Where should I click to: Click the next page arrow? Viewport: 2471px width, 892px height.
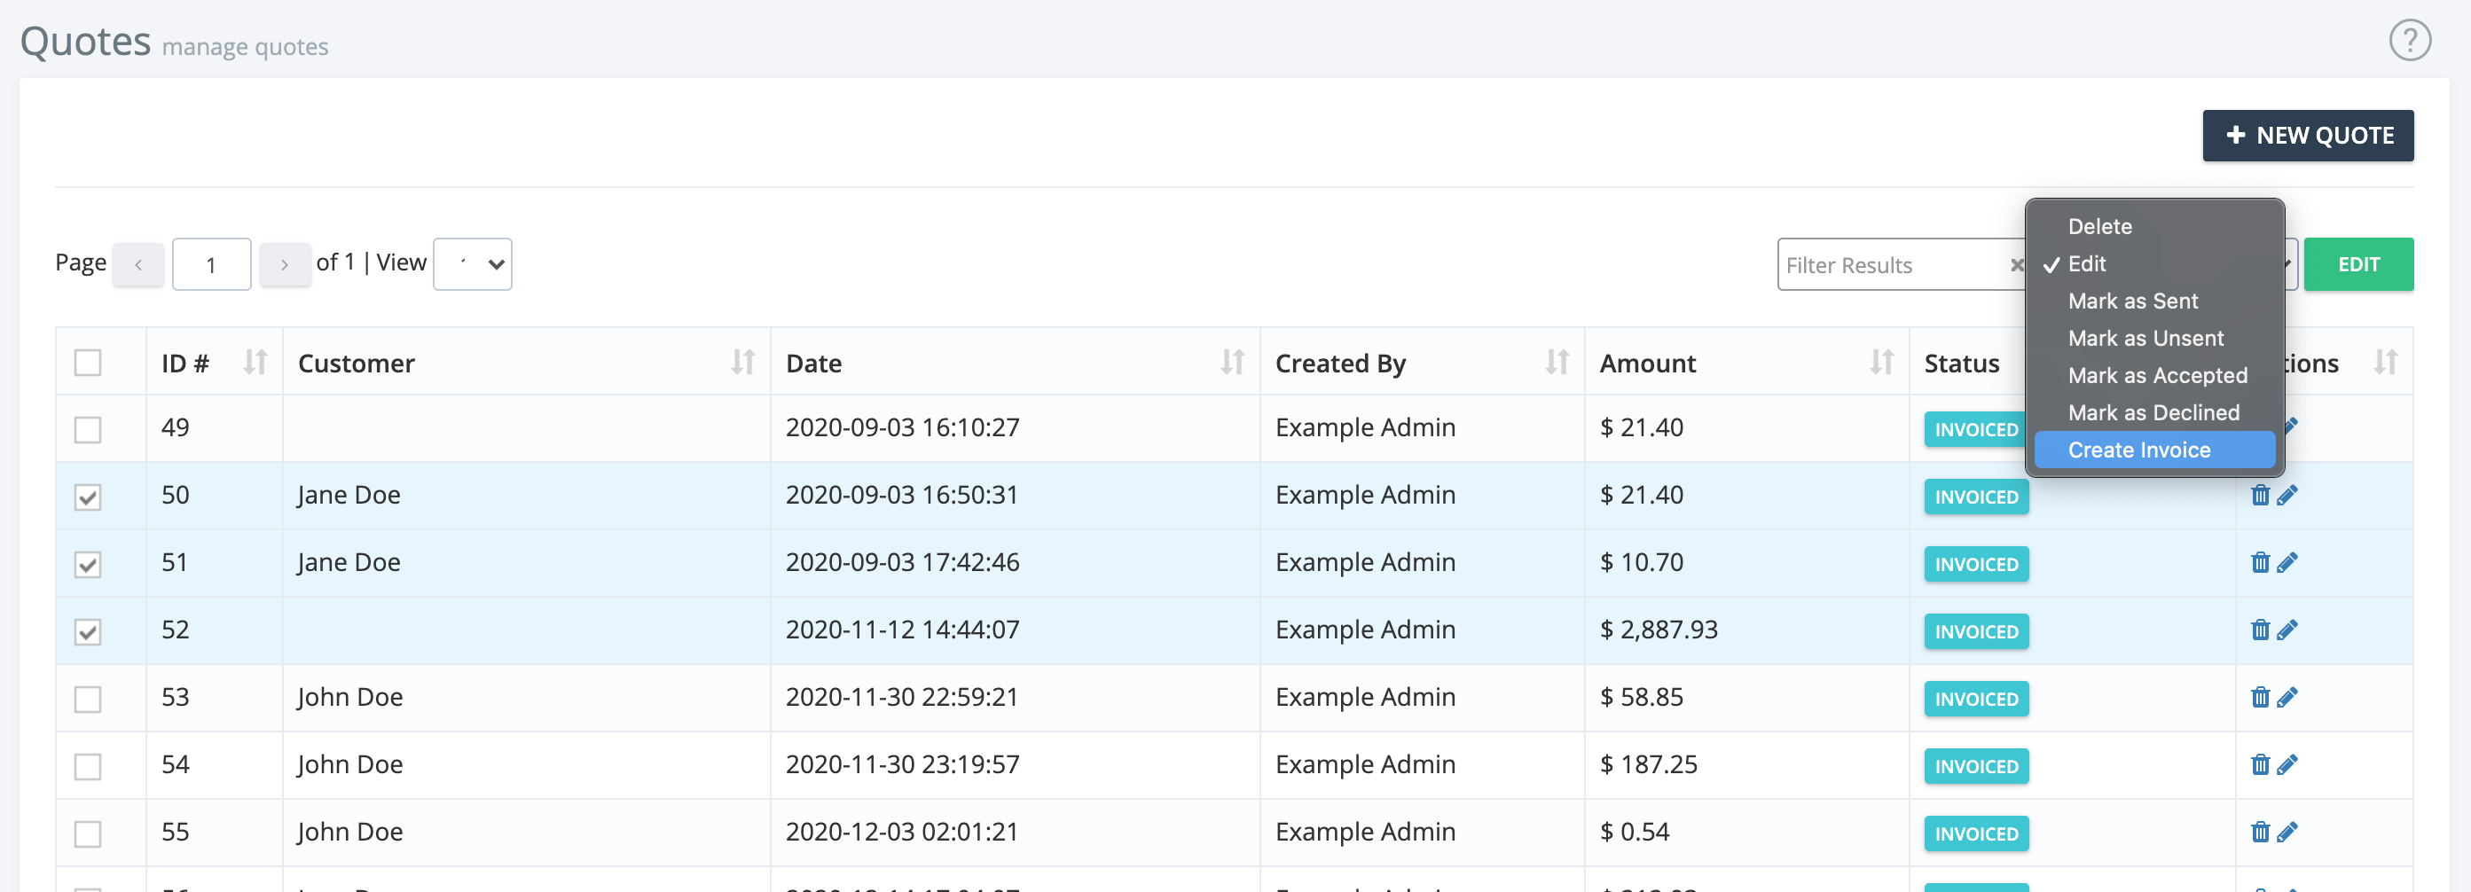[x=285, y=263]
